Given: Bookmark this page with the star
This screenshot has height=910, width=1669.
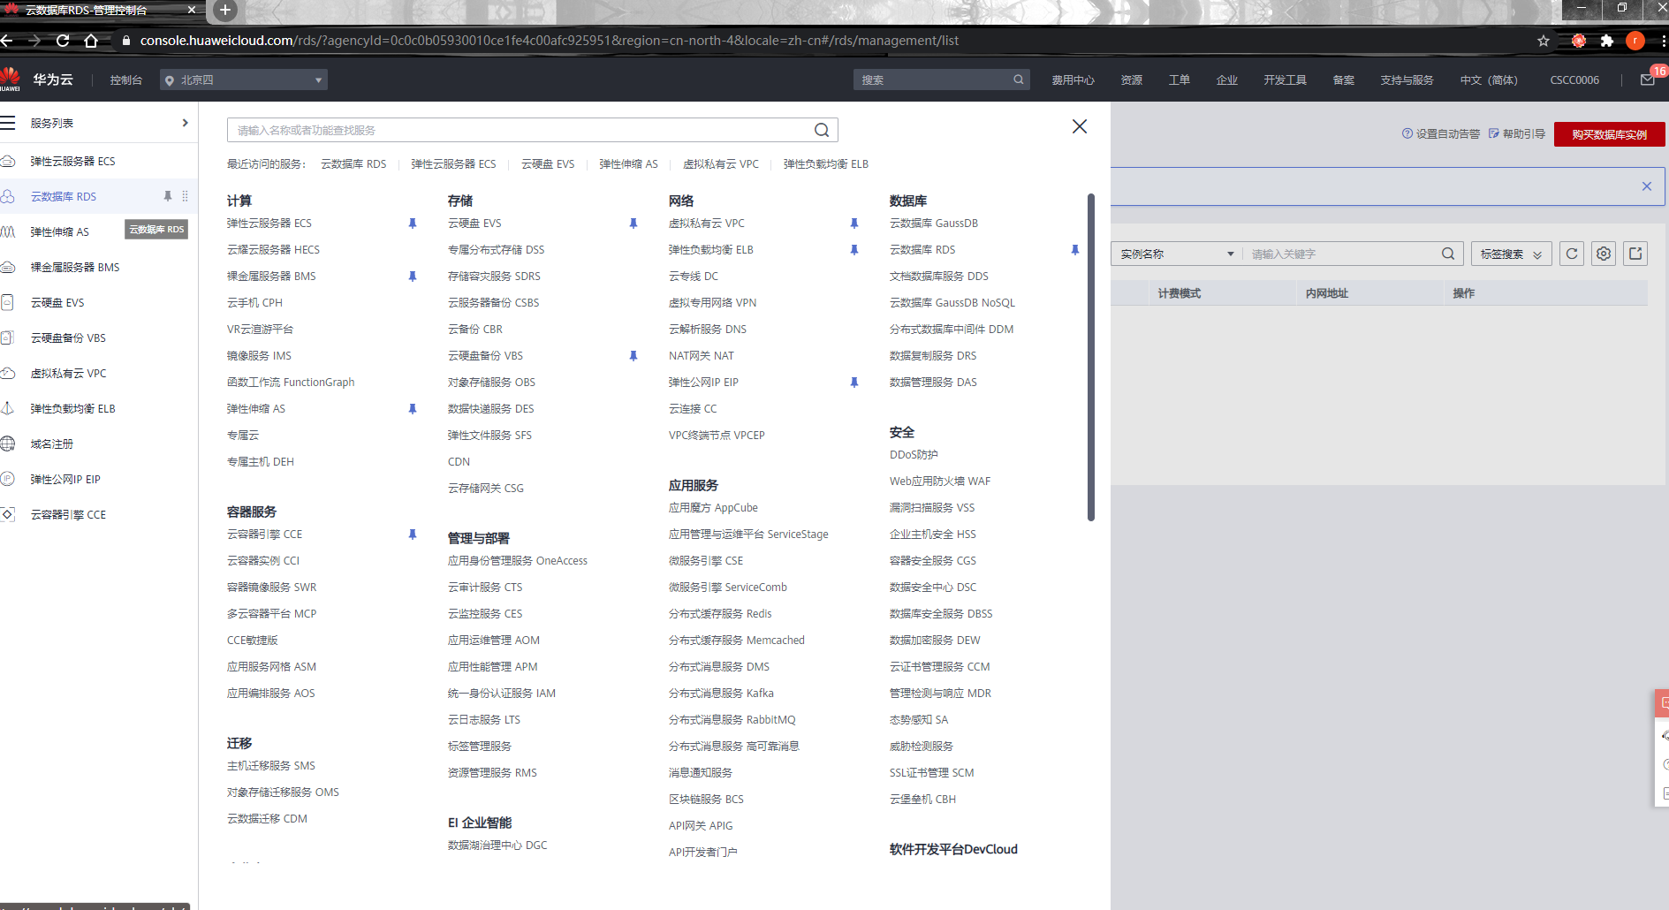Looking at the screenshot, I should tap(1544, 41).
